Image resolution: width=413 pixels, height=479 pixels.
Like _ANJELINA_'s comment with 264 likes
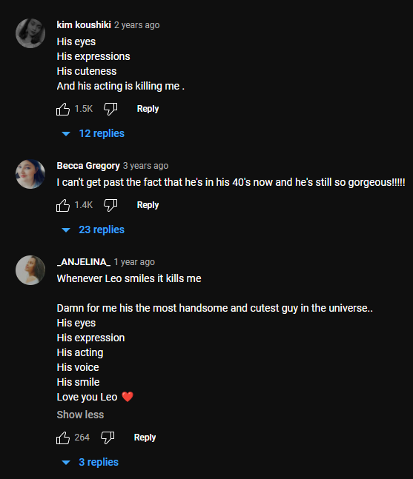tap(63, 438)
